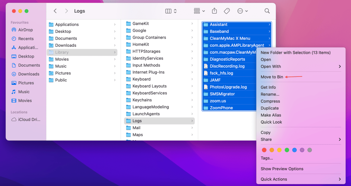
Task: Choose New Folder with Selection (13 Items)
Action: [301, 53]
